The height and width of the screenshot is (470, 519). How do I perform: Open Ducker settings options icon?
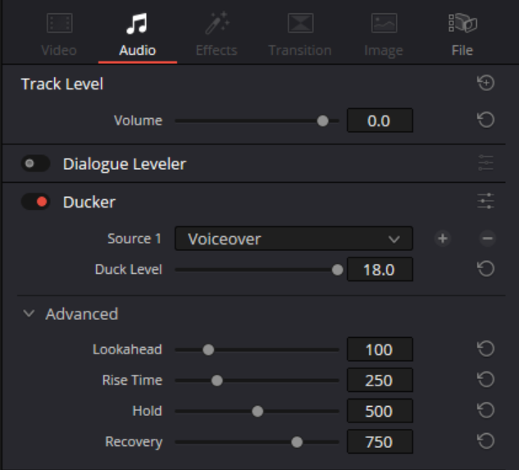coord(485,201)
